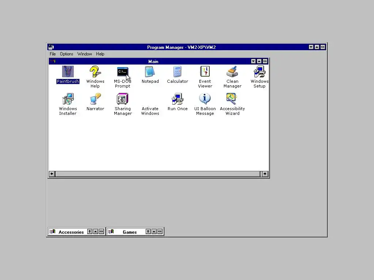Select the Notepad icon
The height and width of the screenshot is (280, 374).
(x=150, y=71)
